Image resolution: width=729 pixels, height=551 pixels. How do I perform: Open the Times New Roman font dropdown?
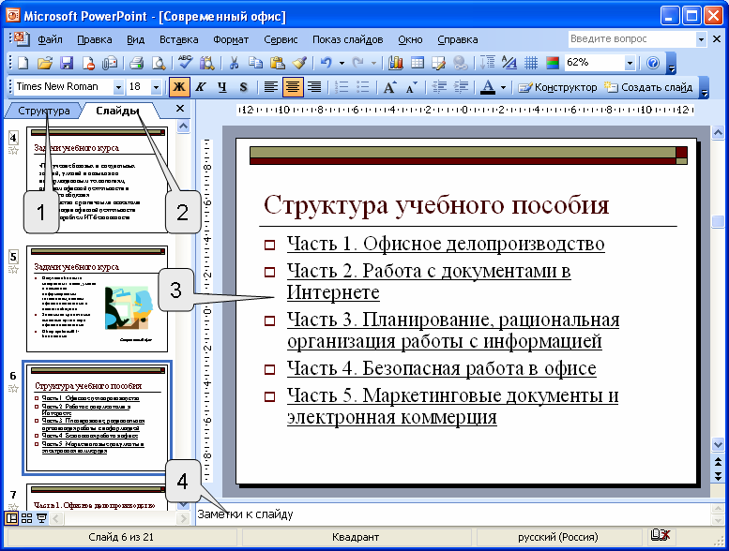point(118,87)
